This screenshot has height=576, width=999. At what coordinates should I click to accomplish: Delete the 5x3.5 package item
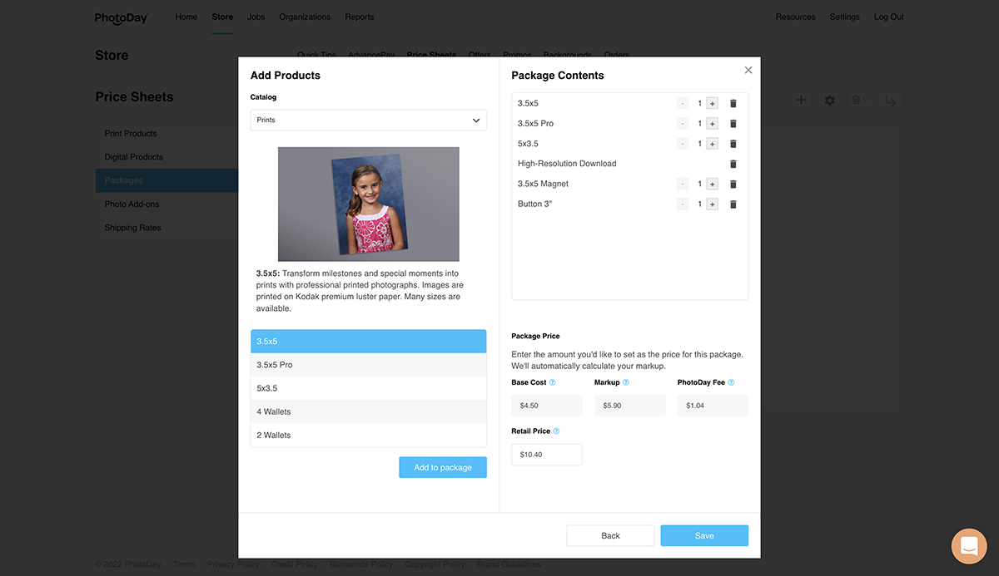(x=733, y=144)
